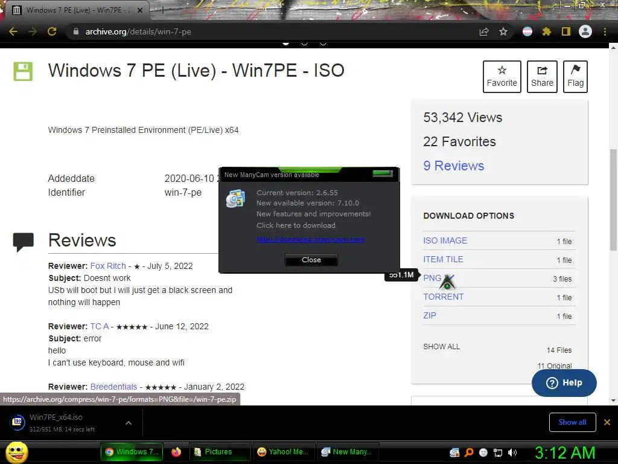The height and width of the screenshot is (464, 618).
Task: Toggle the browser side panel icon
Action: 566,31
